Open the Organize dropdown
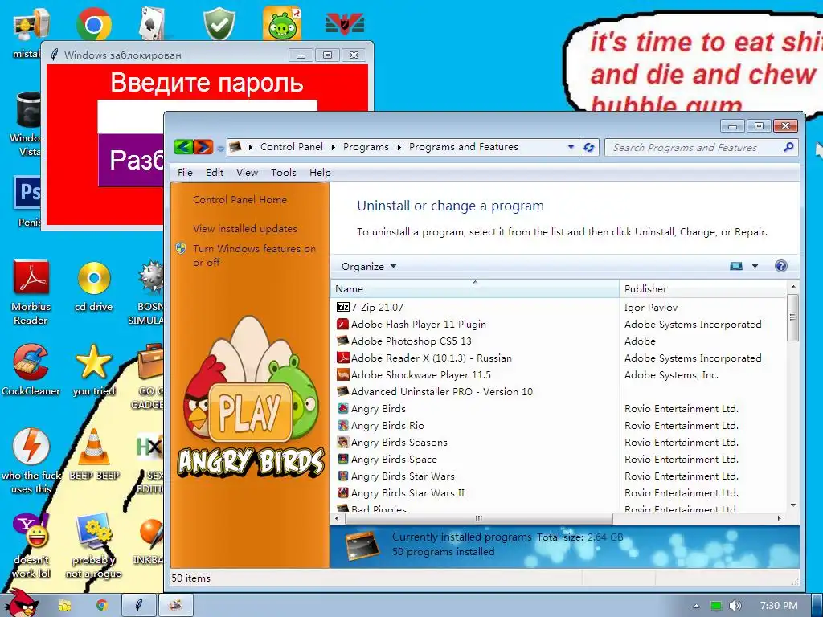The height and width of the screenshot is (617, 823). coord(368,266)
